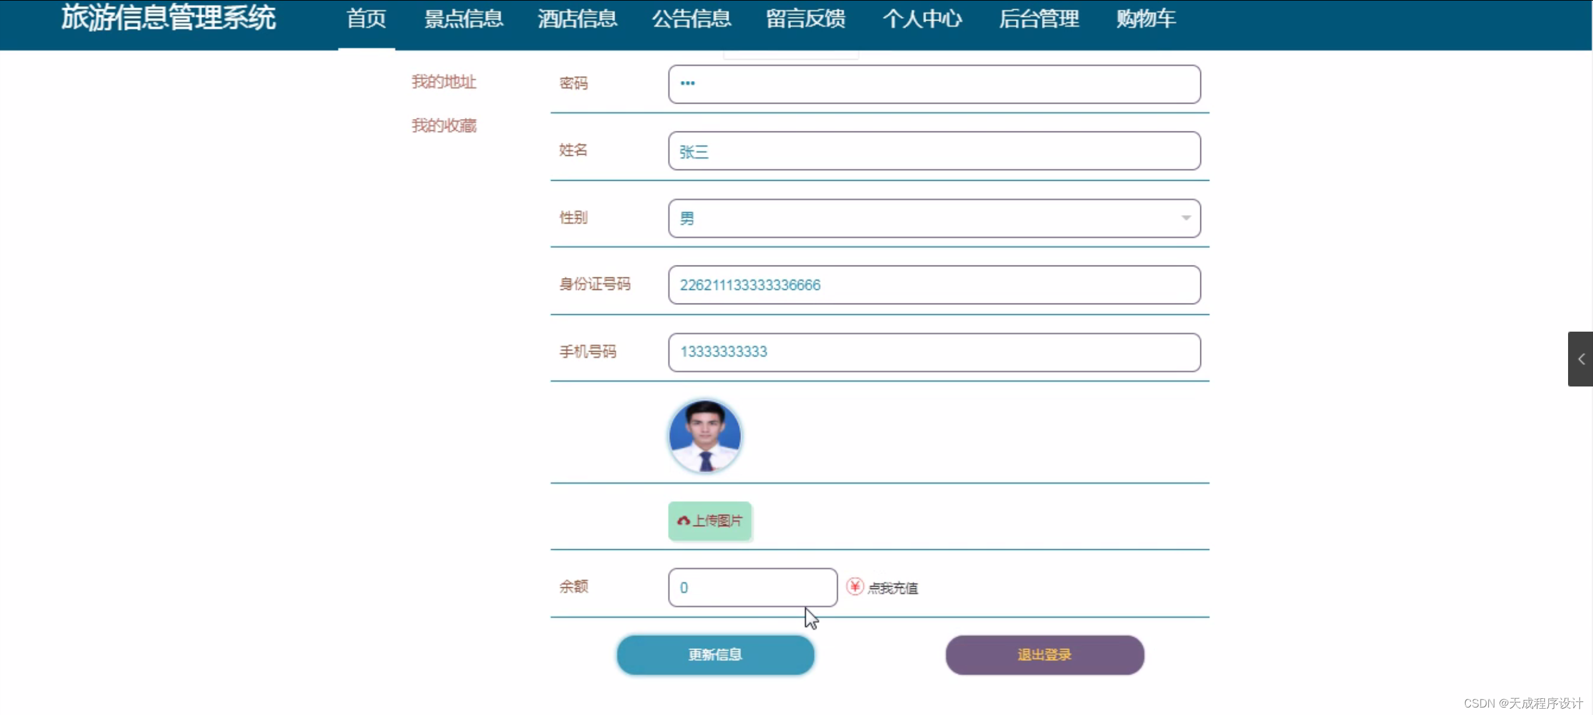Viewport: 1593px width, 715px height.
Task: Expand the 男 selection list
Action: [x=934, y=218]
